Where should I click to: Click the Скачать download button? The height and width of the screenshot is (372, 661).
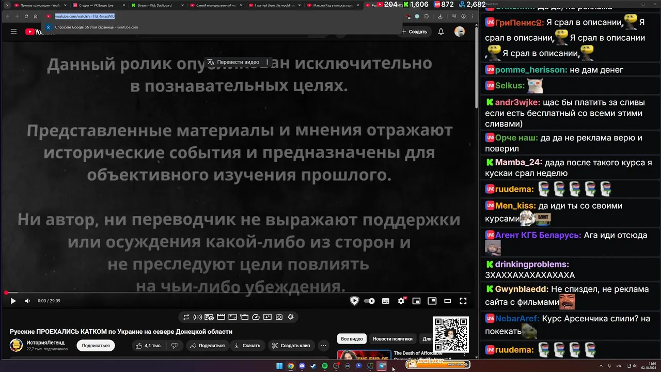(247, 346)
